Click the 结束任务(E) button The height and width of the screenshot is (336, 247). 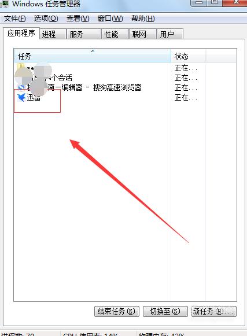(x=117, y=311)
